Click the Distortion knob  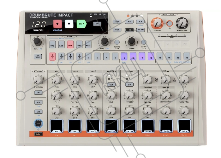click(157, 23)
